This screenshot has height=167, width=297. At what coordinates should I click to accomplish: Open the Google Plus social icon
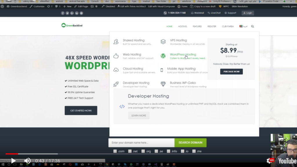click(x=72, y=13)
